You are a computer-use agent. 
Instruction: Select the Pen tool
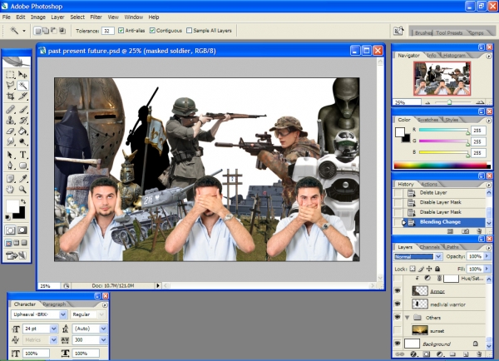pos(11,166)
